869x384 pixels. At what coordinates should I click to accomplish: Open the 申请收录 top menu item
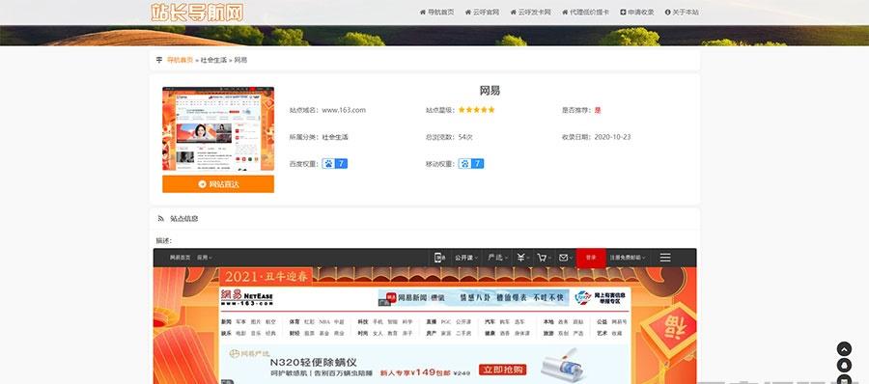[637, 13]
